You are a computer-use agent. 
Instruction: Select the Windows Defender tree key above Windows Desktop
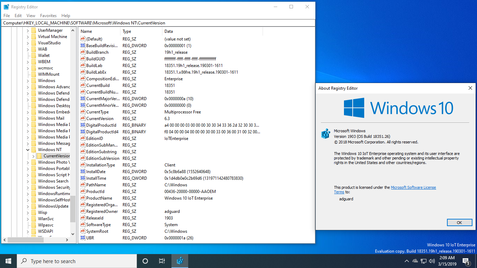point(53,99)
